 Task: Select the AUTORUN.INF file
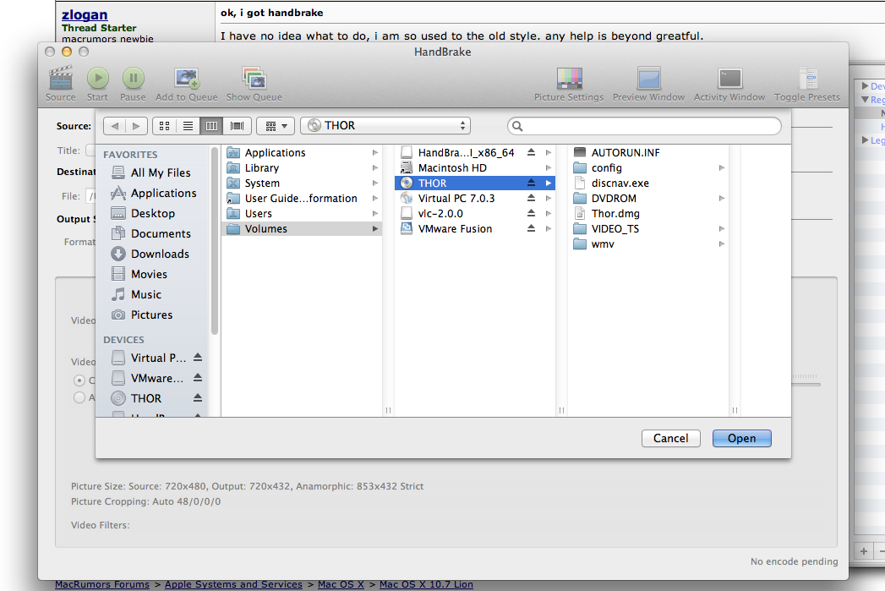point(626,152)
